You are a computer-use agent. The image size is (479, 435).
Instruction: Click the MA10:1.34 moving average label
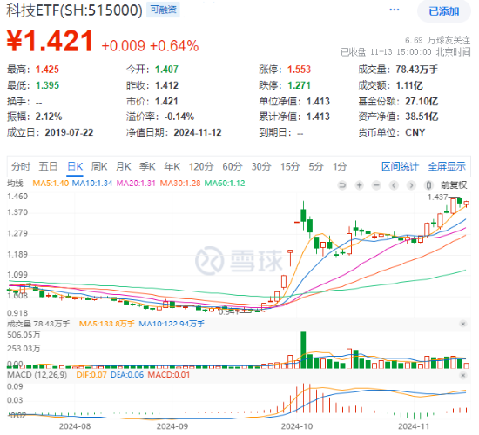[x=92, y=184]
